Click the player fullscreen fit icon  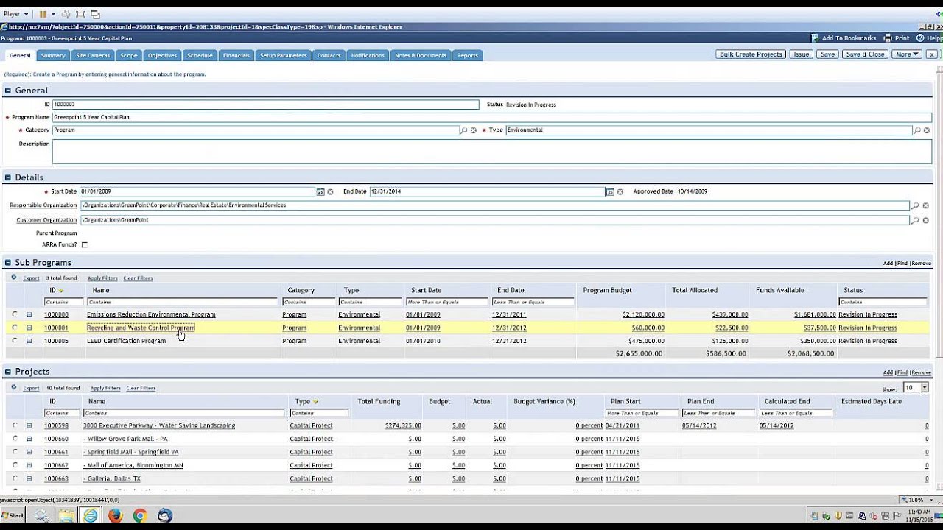pos(80,14)
